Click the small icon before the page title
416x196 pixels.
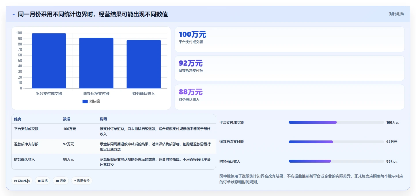pos(14,14)
